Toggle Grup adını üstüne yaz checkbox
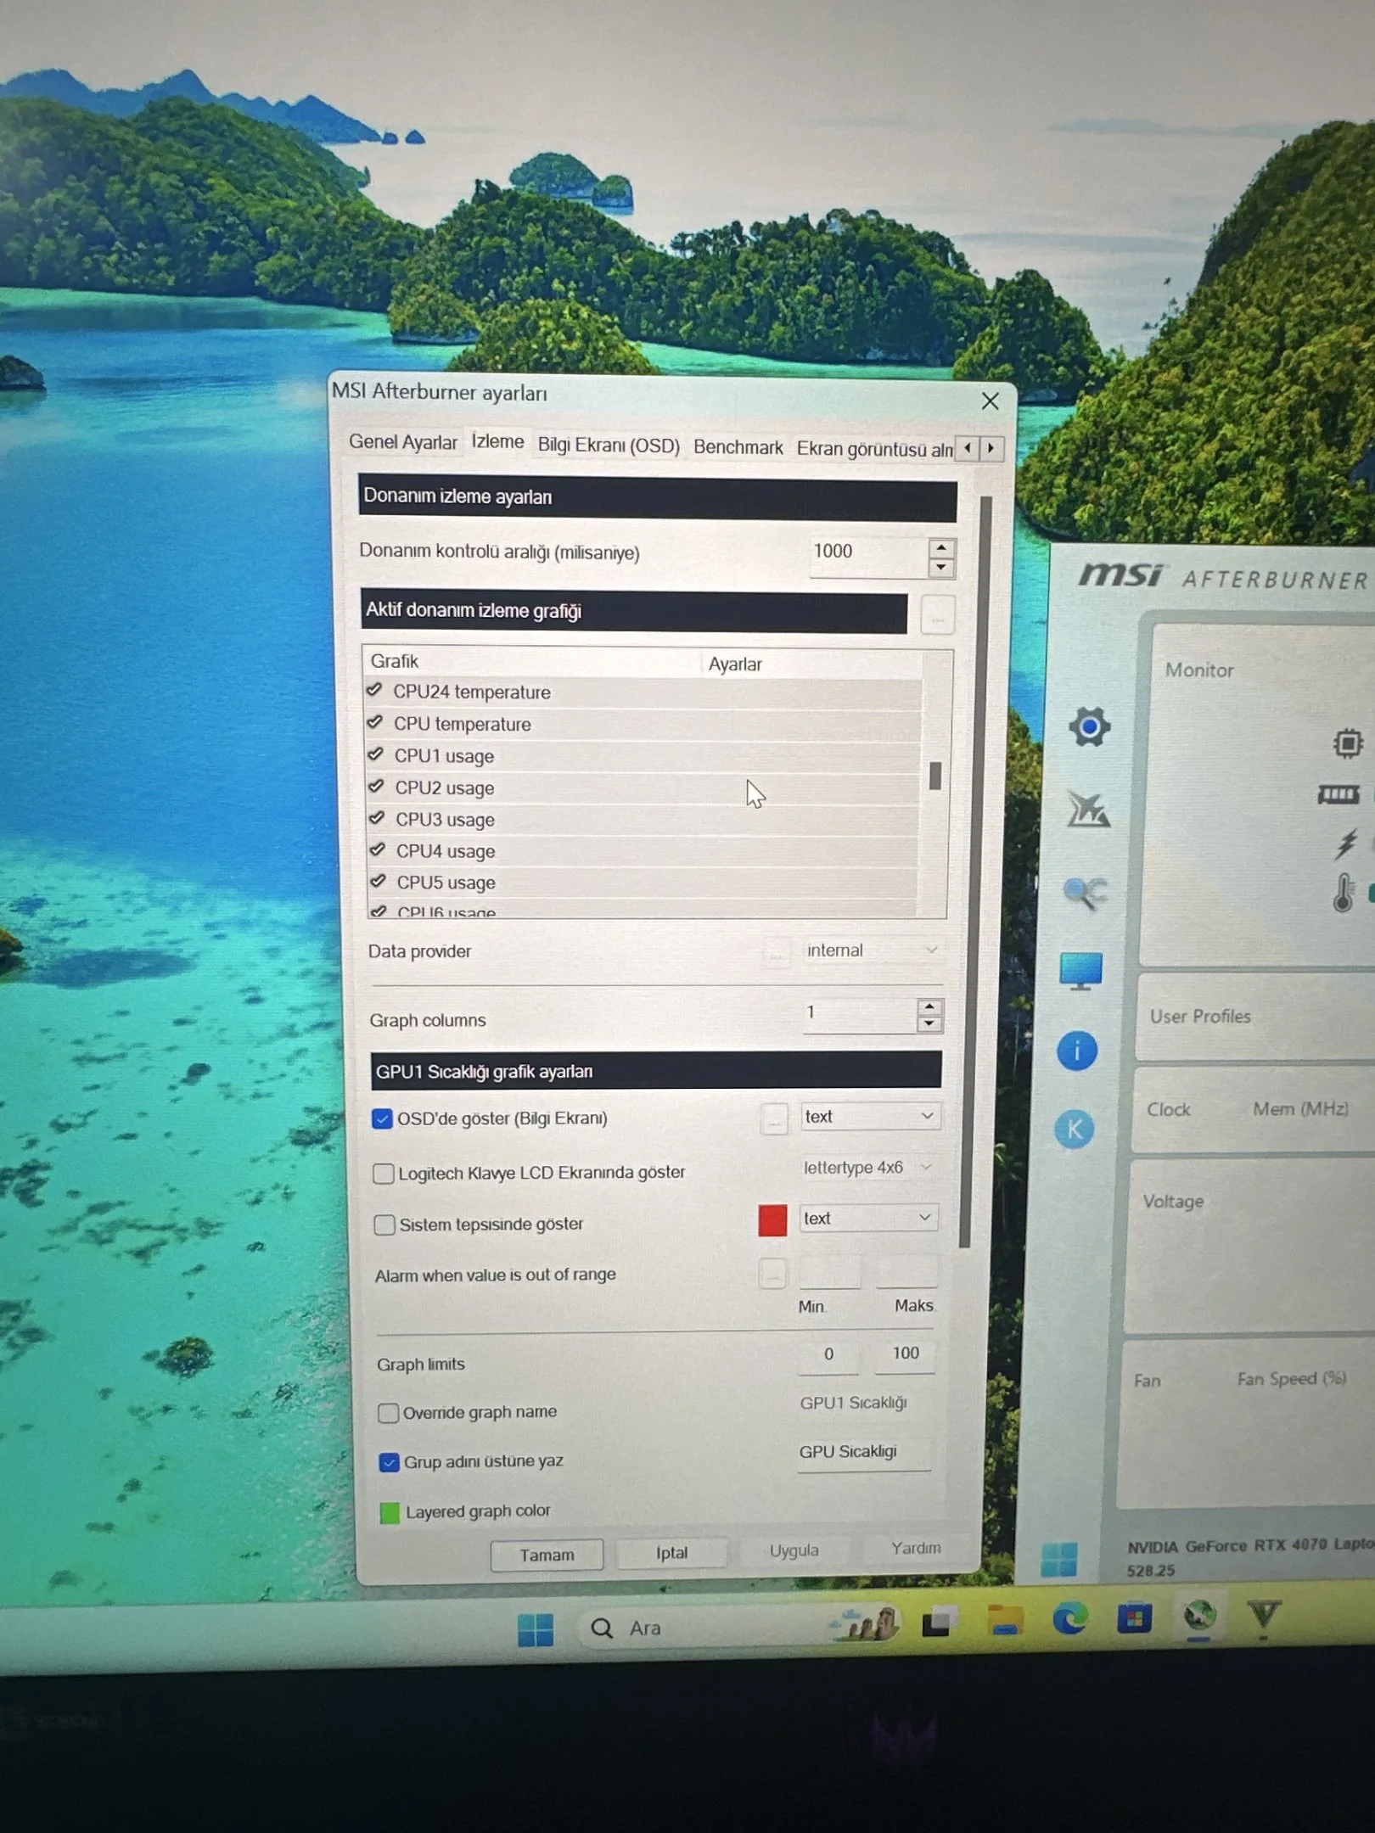This screenshot has width=1375, height=1833. [389, 1463]
